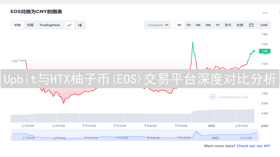Viewport: 280px width, 157px height.
Task: Grab left handle of range navigator
Action: (11, 135)
